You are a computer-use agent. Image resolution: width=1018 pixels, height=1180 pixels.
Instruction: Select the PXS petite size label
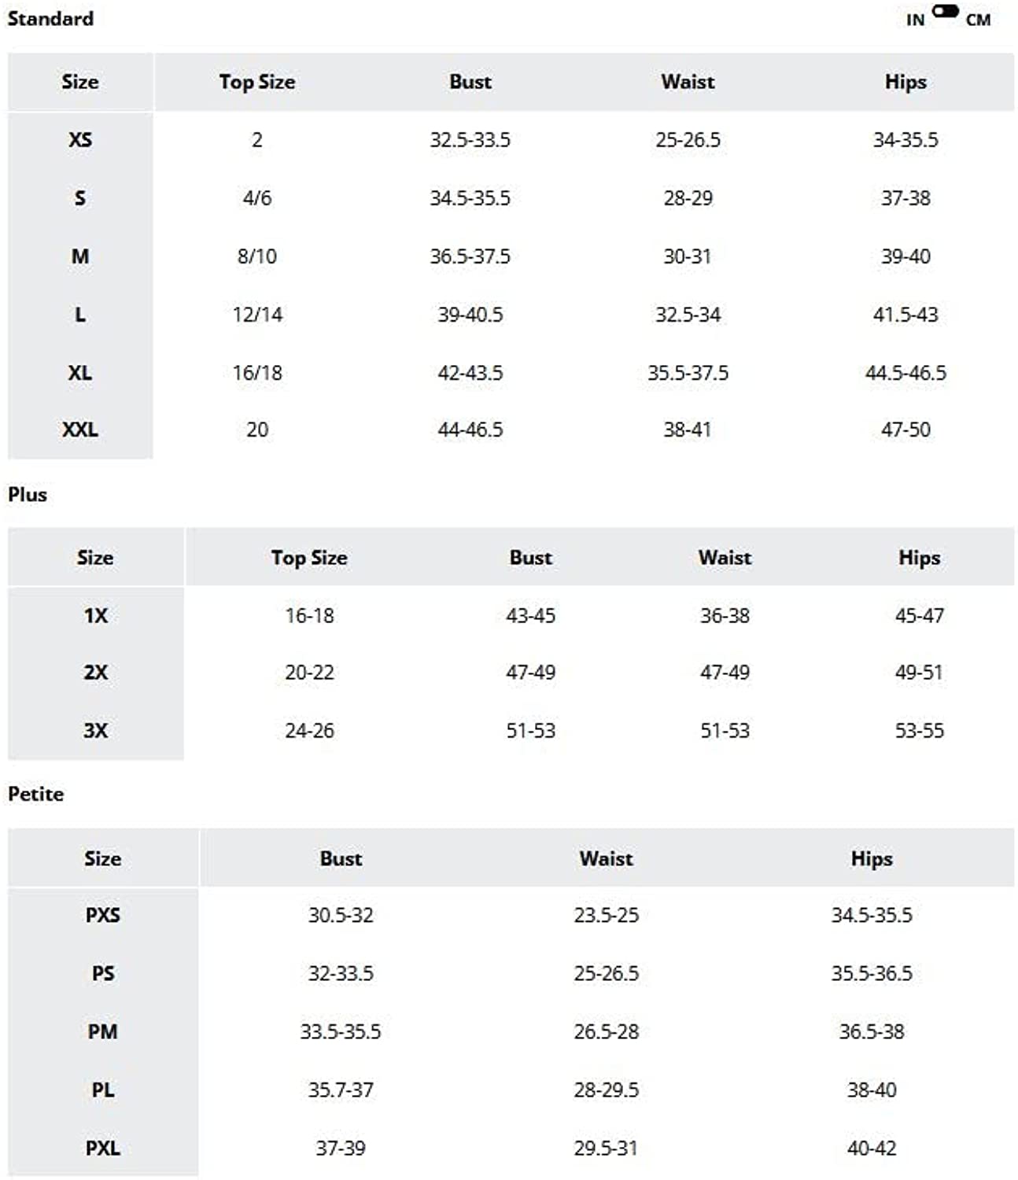point(103,915)
